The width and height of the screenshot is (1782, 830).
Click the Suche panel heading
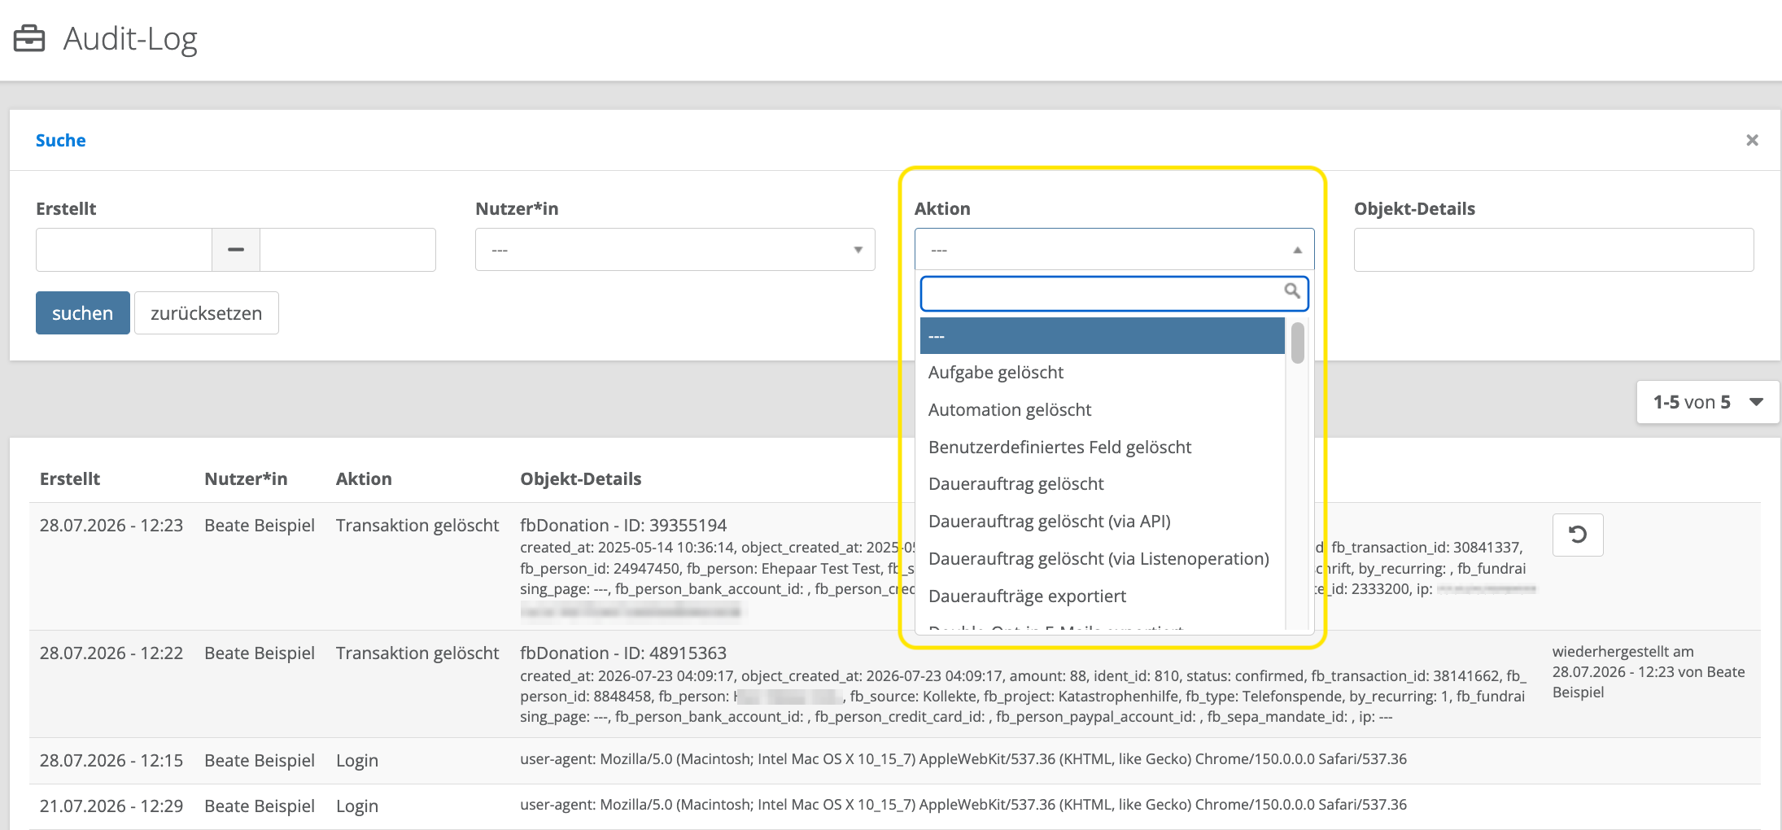[x=61, y=140]
